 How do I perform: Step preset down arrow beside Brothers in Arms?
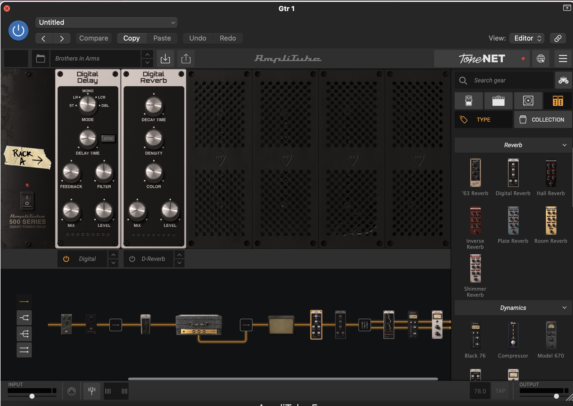pyautogui.click(x=147, y=63)
